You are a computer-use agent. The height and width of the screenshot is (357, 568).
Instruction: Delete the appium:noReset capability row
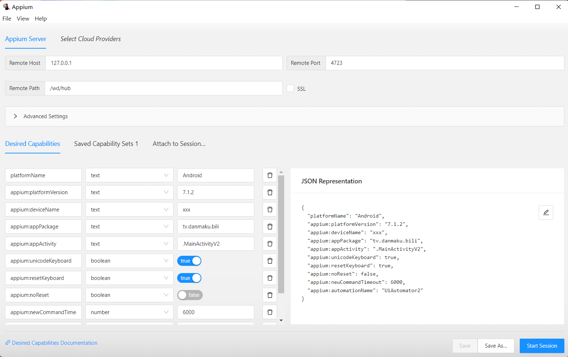click(x=270, y=295)
